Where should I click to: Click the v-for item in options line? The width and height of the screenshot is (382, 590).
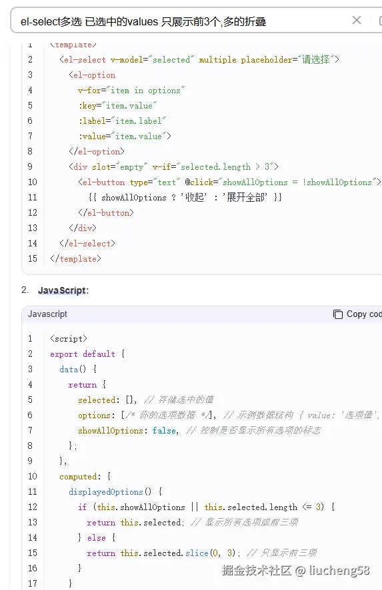pyautogui.click(x=131, y=91)
